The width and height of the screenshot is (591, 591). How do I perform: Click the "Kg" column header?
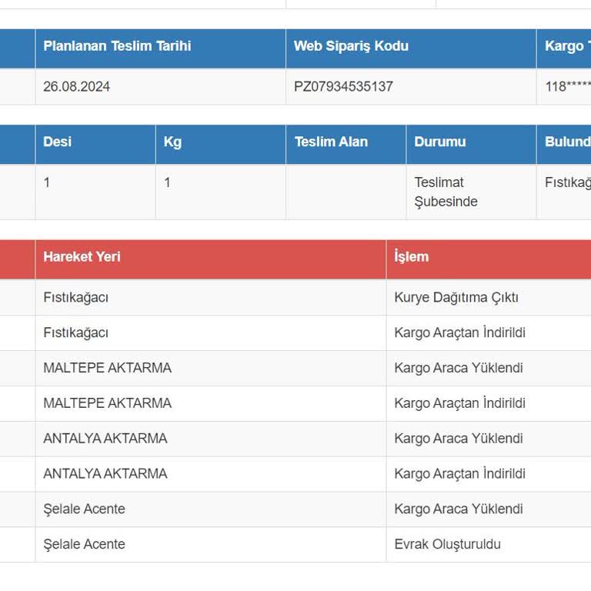tap(172, 142)
